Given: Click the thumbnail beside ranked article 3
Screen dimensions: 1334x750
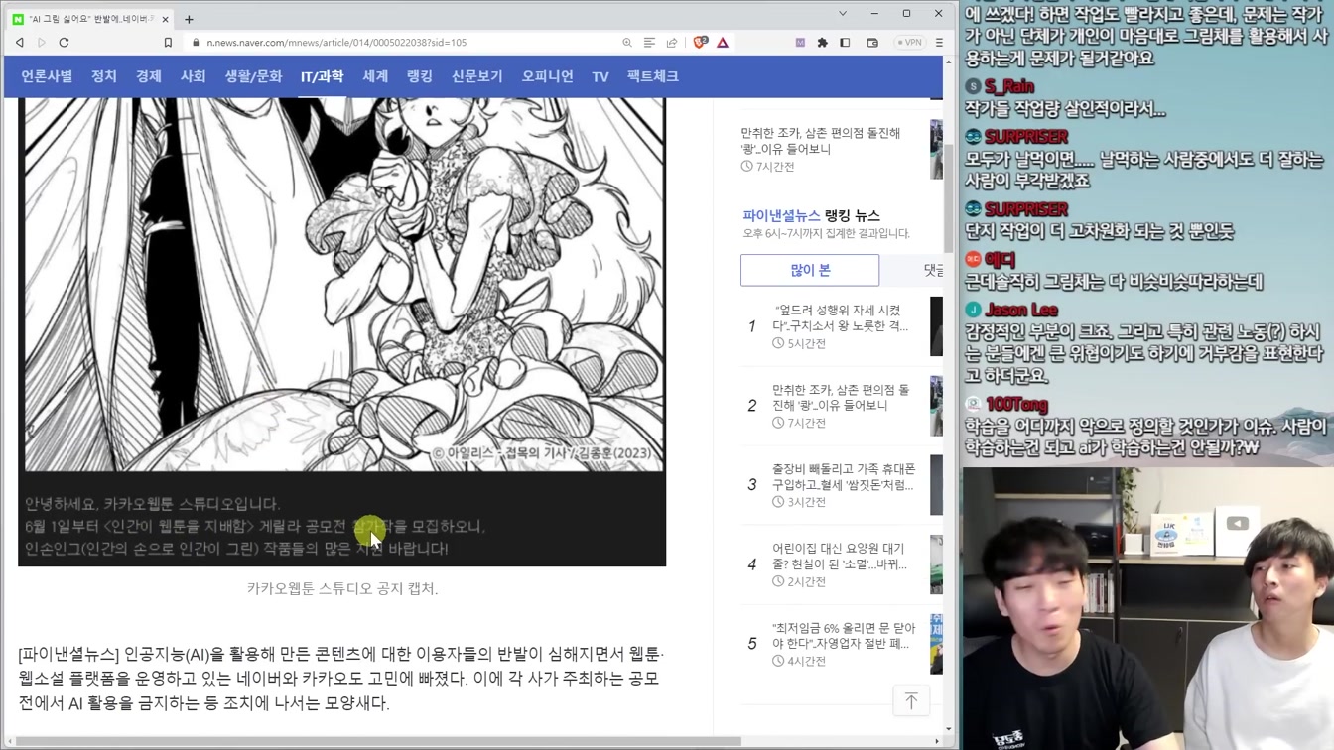Looking at the screenshot, I should (936, 484).
